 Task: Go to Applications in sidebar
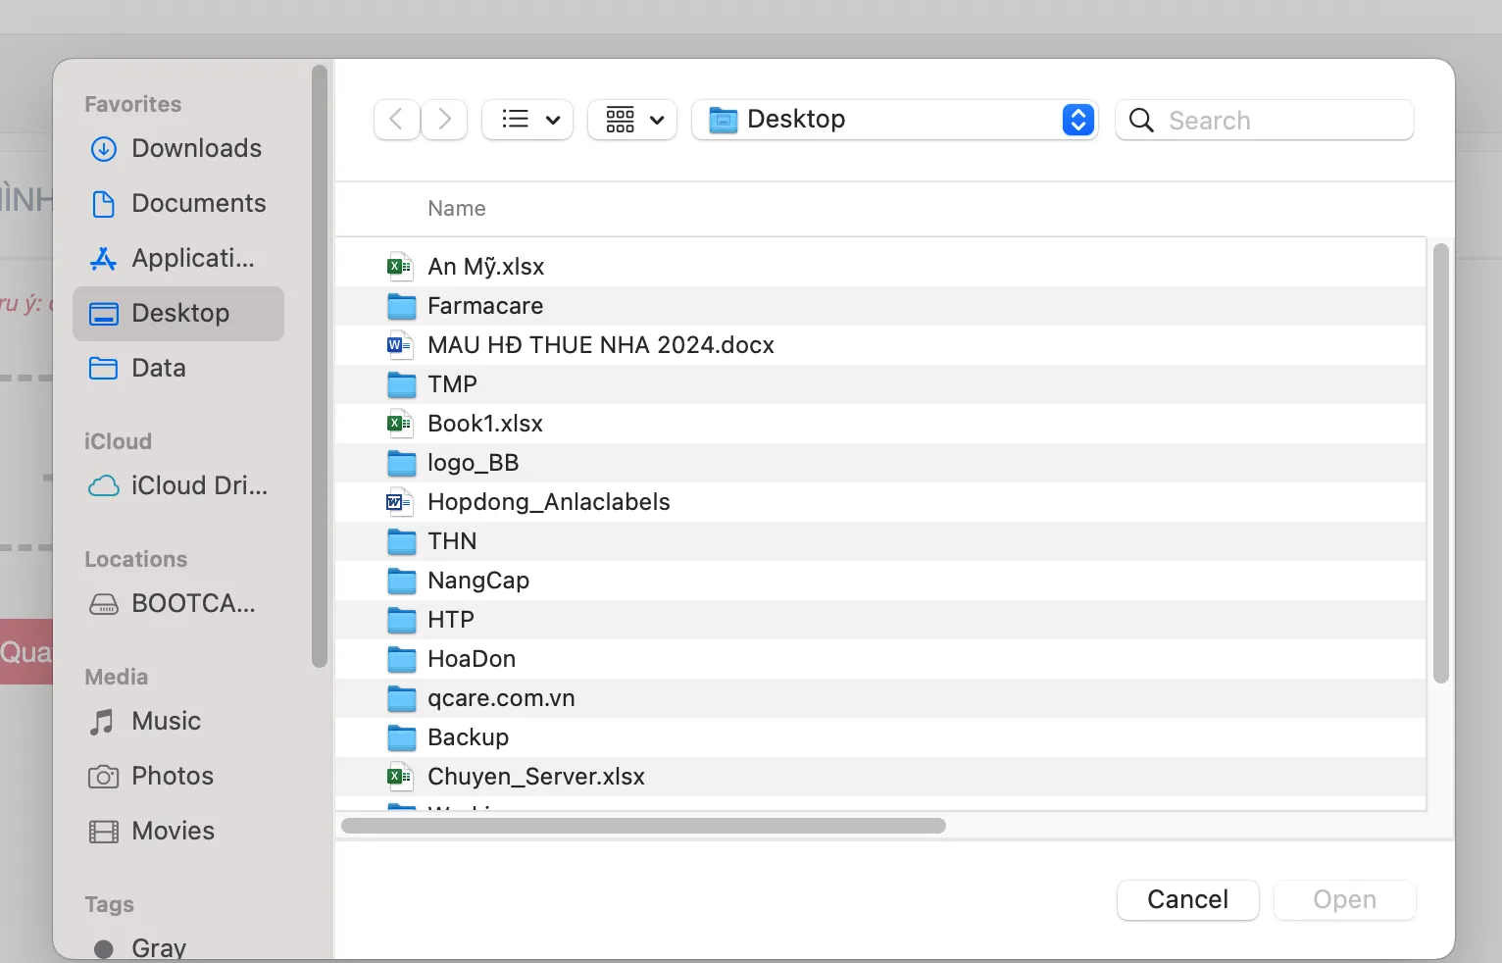click(192, 258)
